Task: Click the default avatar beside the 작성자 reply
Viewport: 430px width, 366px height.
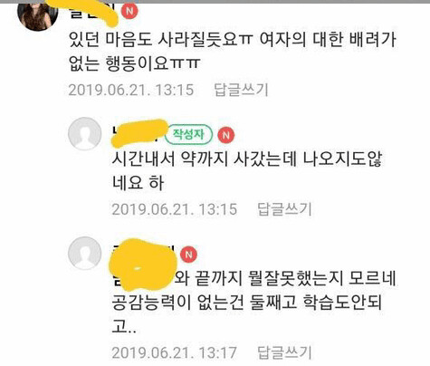Action: [x=85, y=134]
